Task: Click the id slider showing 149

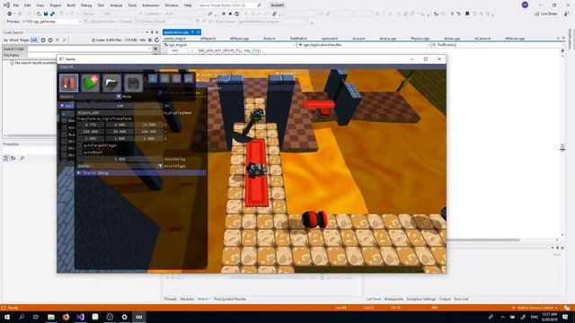Action: (119, 106)
